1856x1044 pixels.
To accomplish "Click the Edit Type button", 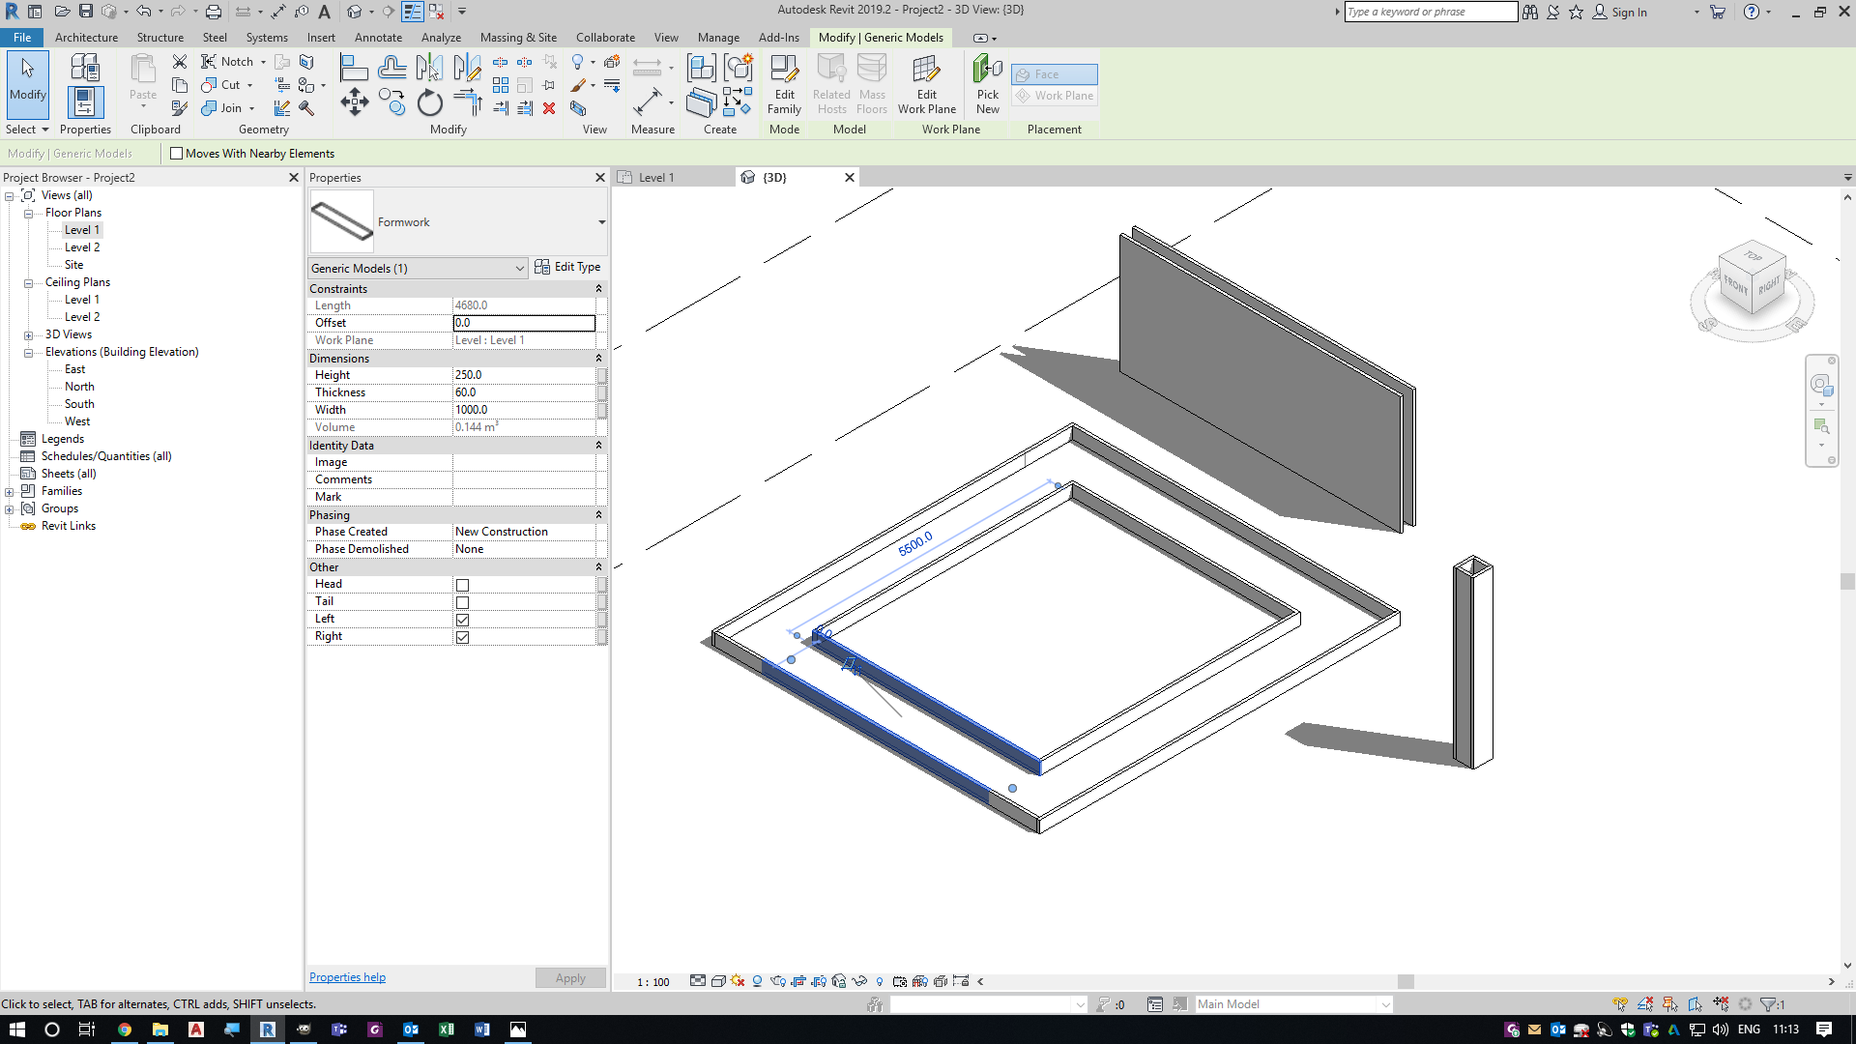I will coord(567,267).
